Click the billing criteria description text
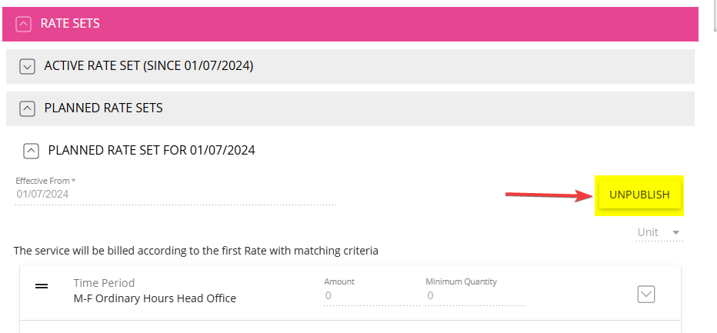This screenshot has height=333, width=717. tap(195, 251)
